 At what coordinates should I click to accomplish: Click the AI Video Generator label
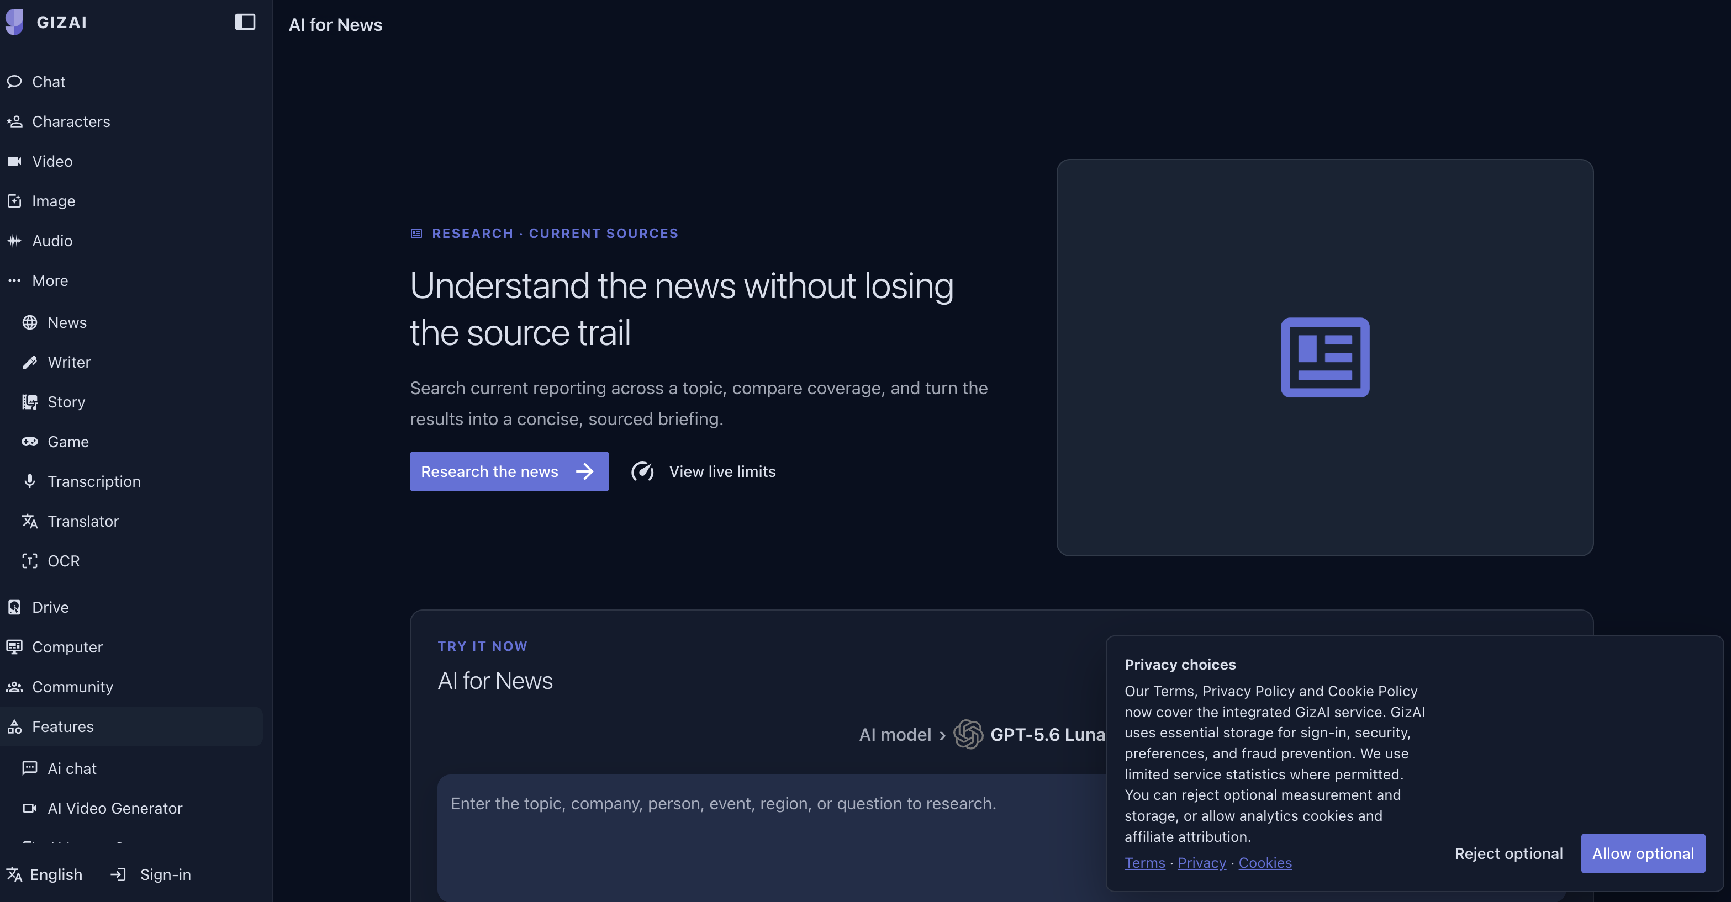pyautogui.click(x=115, y=808)
